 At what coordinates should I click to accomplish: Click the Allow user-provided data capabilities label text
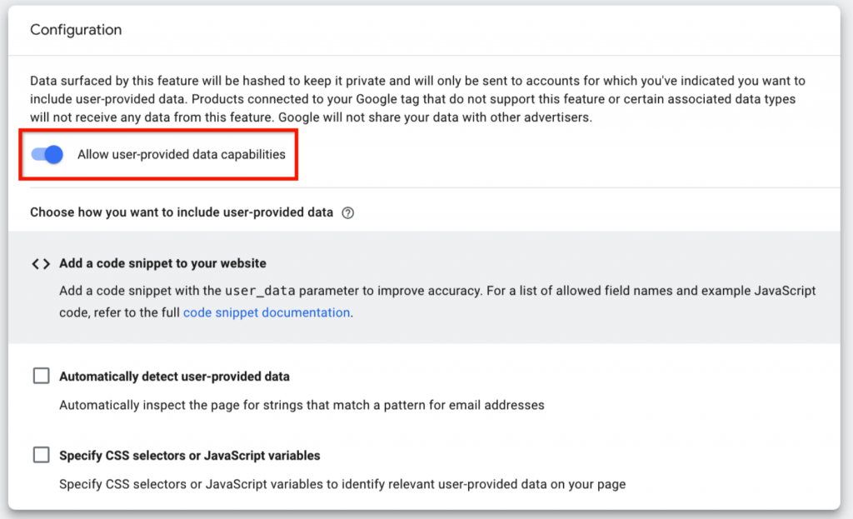tap(181, 154)
